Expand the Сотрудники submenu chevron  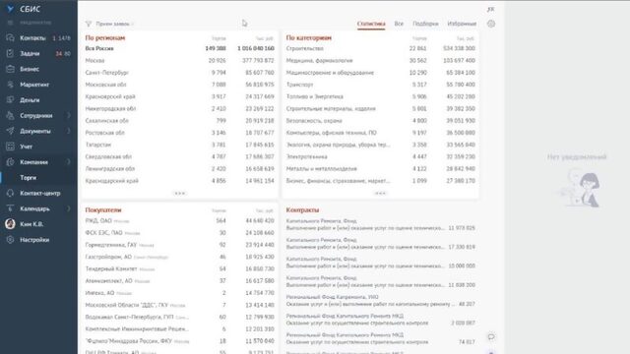pos(69,116)
